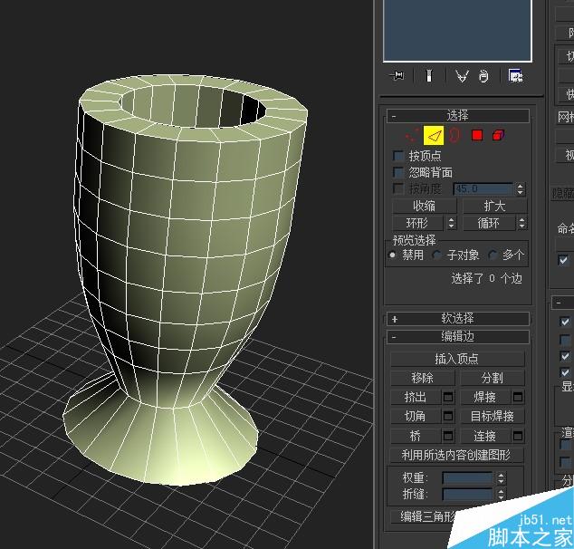Image resolution: width=574 pixels, height=549 pixels.
Task: Collapse the 选择 rollout
Action: pos(457,116)
